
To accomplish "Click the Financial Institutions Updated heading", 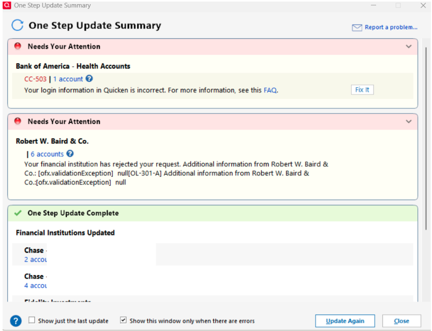I will click(65, 233).
